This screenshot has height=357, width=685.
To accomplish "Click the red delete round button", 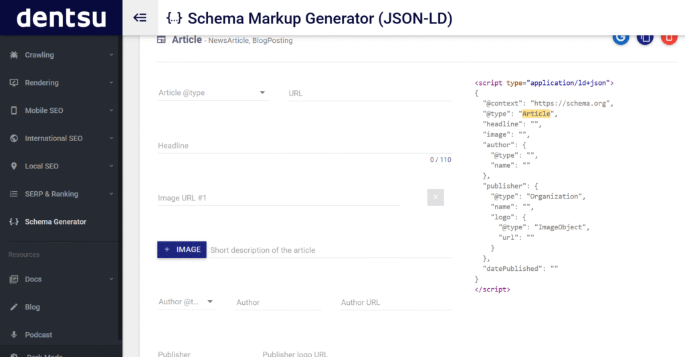I will pyautogui.click(x=669, y=38).
